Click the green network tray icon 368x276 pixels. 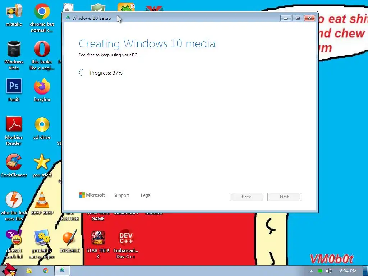pos(320,271)
